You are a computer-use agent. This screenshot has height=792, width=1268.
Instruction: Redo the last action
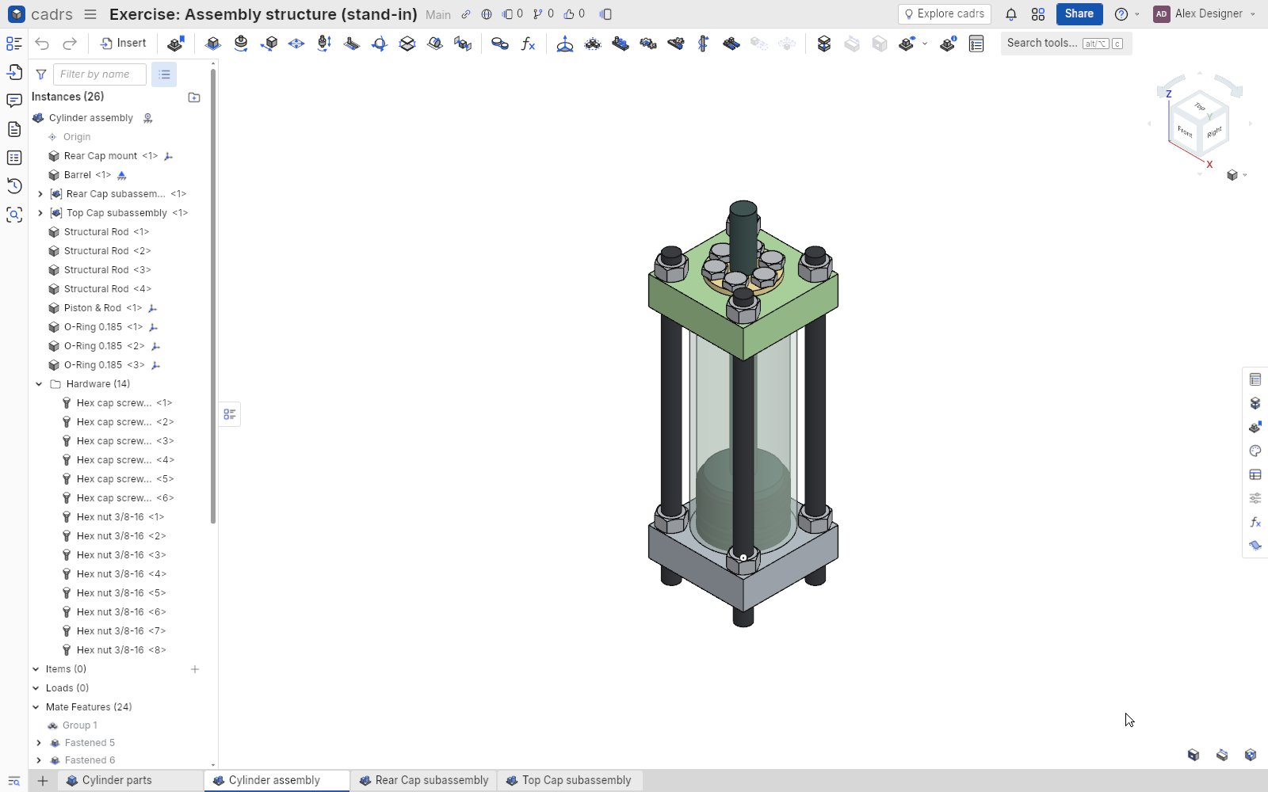point(70,44)
